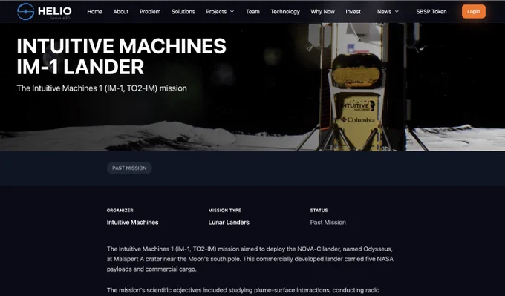Click the ORGANIZER label
Screen dimensions: 505x296
click(x=120, y=211)
